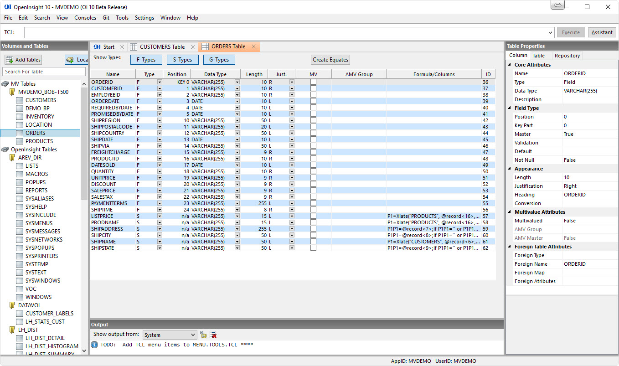Check the MV box for CUSTOMERID
Image resolution: width=619 pixels, height=366 pixels.
313,88
